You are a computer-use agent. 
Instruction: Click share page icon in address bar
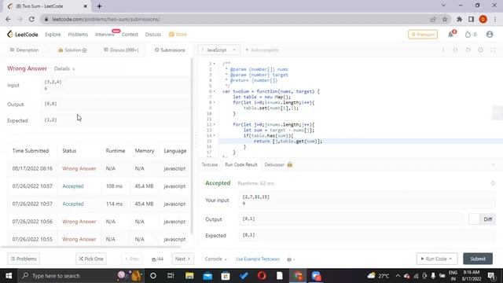433,19
